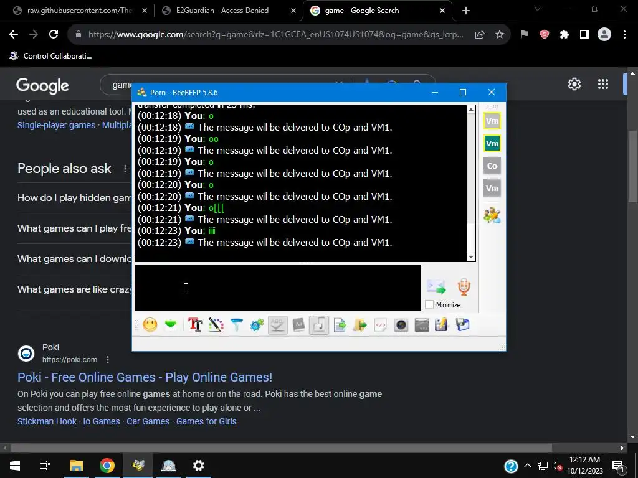Open three-dot options beside poki.com result
Viewport: 638px width, 478px height.
pyautogui.click(x=107, y=360)
